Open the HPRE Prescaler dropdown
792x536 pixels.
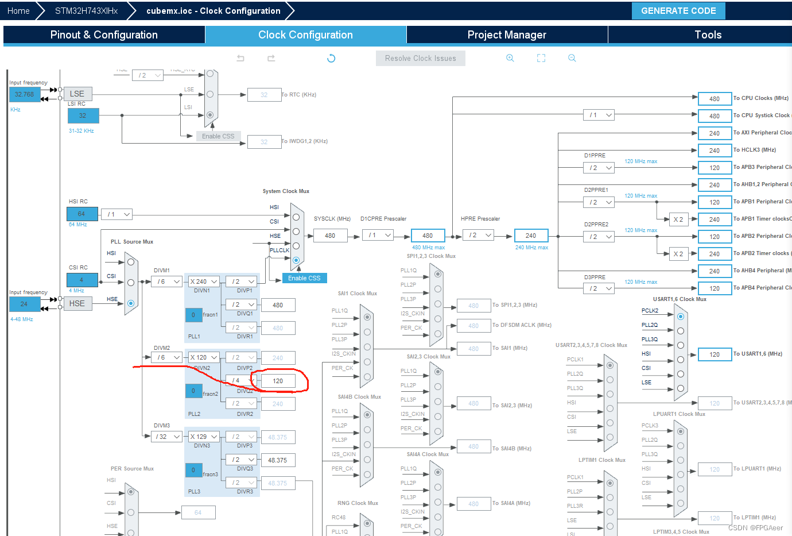coord(479,235)
